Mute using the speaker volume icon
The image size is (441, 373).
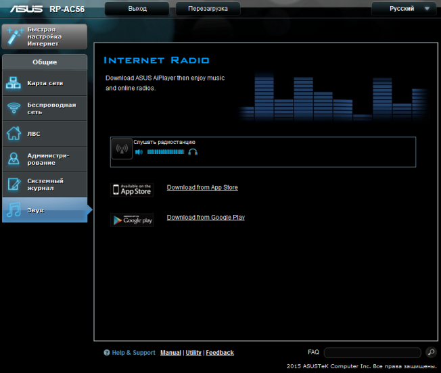[139, 152]
